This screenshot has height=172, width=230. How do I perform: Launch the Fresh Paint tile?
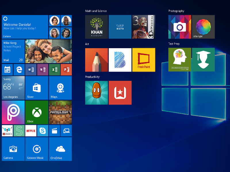pos(143,60)
